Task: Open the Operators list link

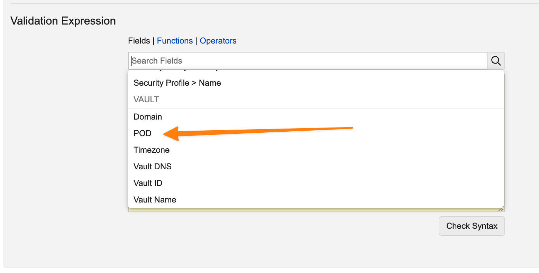Action: (x=218, y=41)
